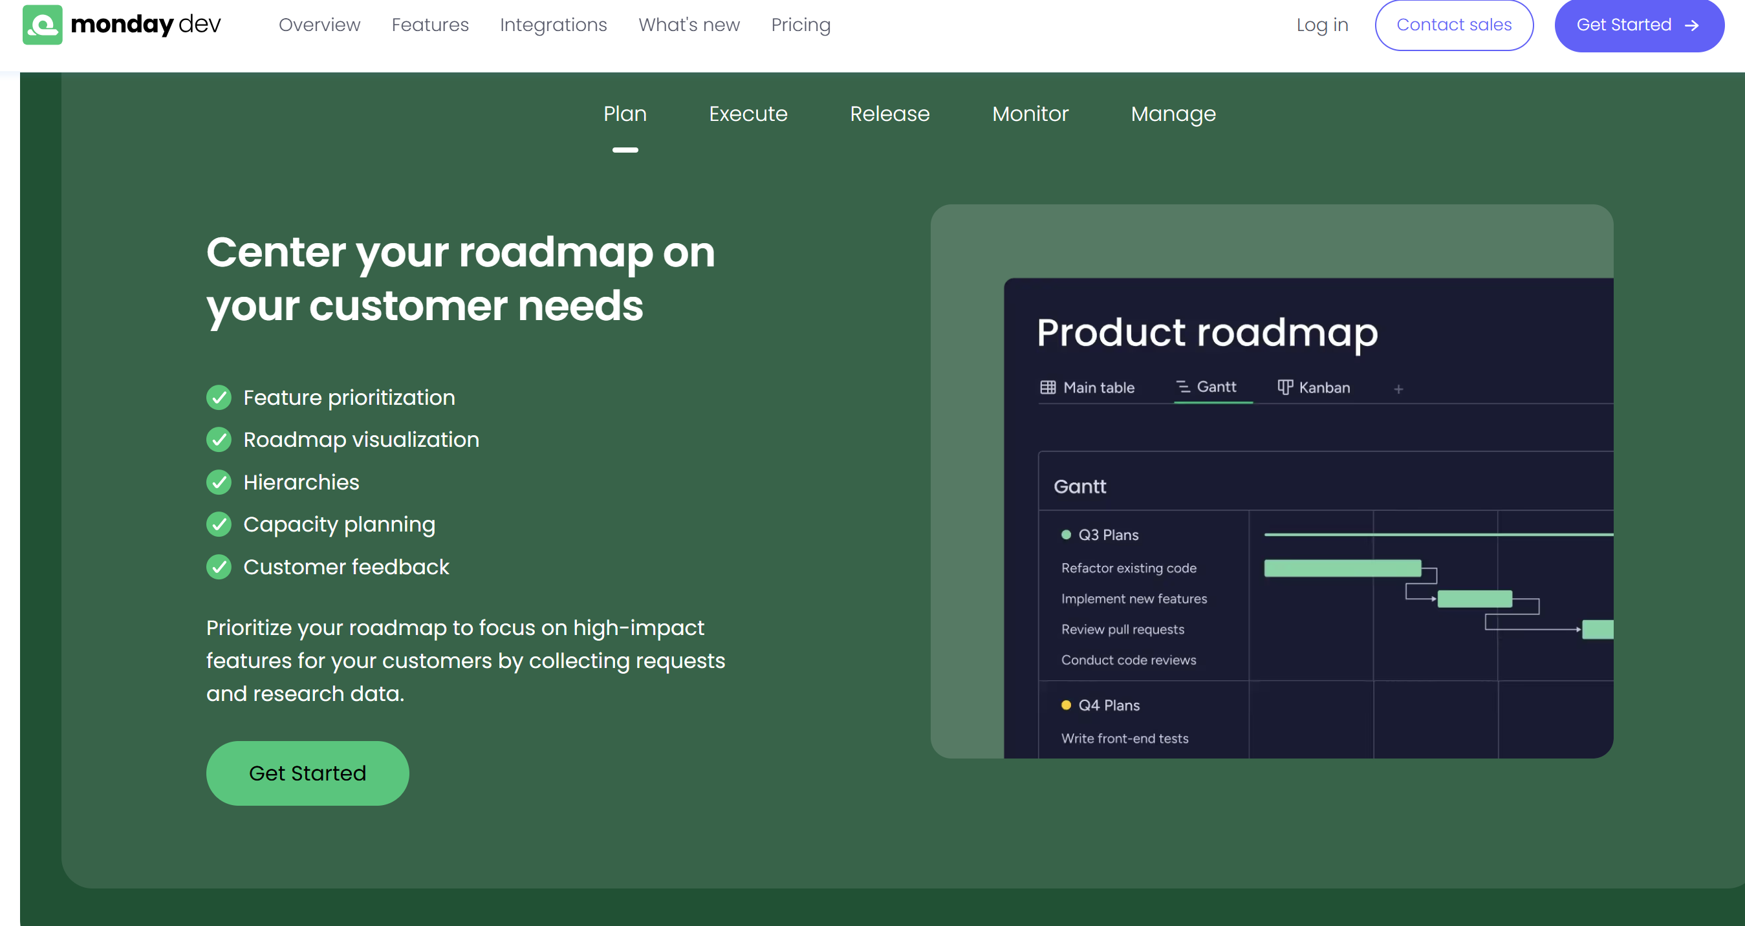Select the Kanban view tab
Viewport: 1745px width, 926px height.
click(1314, 387)
